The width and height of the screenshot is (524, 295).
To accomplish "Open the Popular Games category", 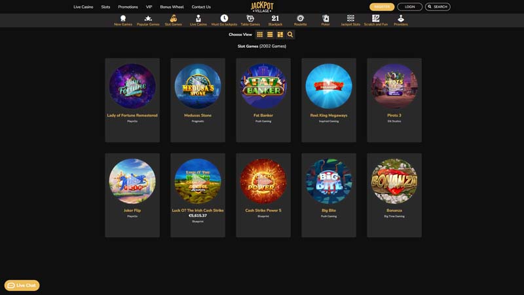I will click(148, 20).
